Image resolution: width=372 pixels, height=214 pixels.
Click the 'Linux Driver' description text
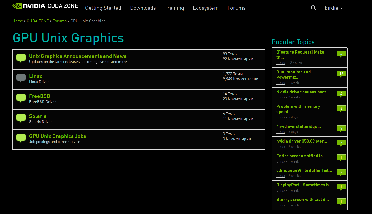pos(39,82)
